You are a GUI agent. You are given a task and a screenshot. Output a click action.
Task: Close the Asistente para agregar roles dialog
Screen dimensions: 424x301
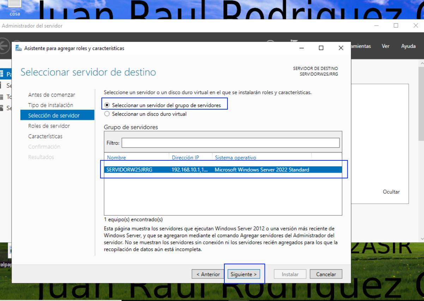[x=341, y=48]
